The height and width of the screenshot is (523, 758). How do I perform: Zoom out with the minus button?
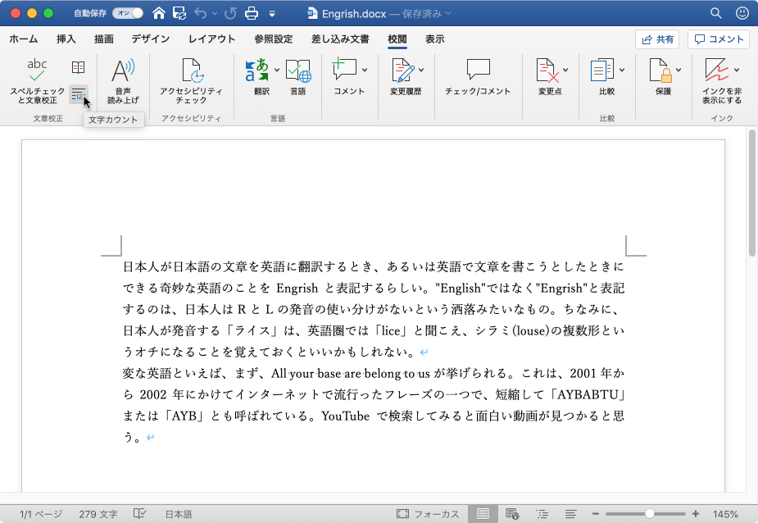(x=596, y=514)
